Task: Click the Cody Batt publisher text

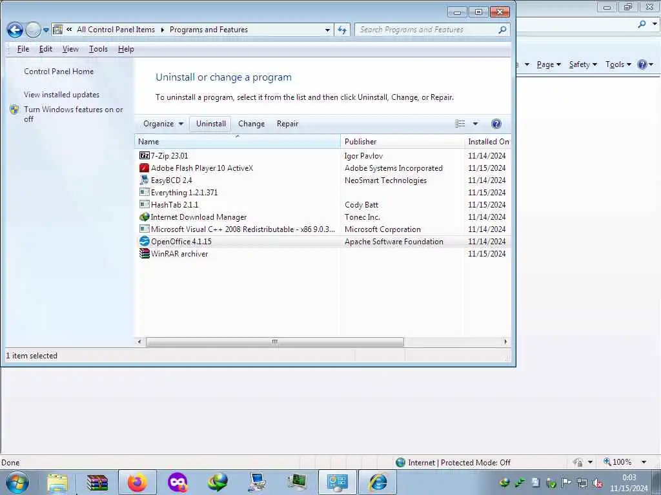Action: pos(361,204)
